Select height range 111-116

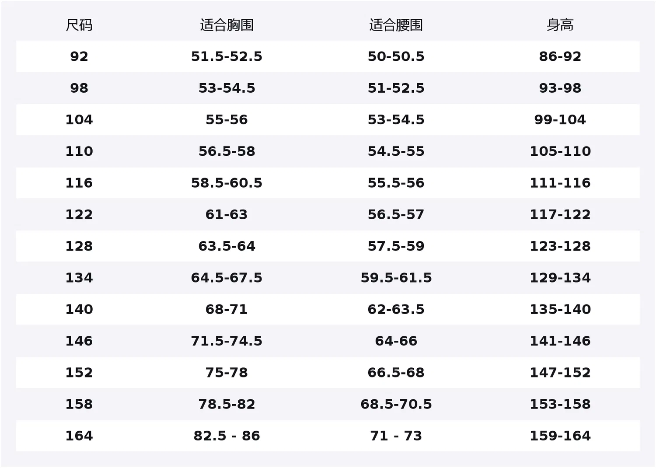point(560,183)
